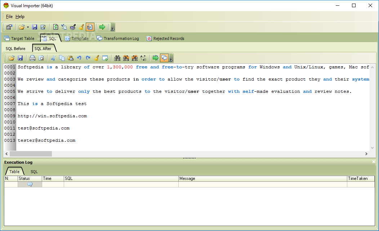Click the Status column header

(30, 178)
